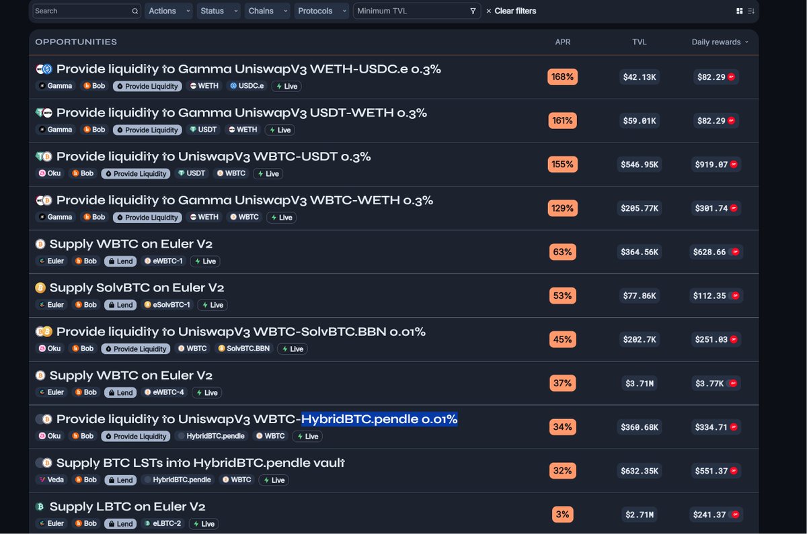Click the Clear filters button
Screen dimensions: 807x534
click(511, 11)
